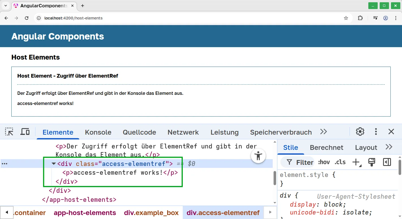Select the app-host-elements breadcrumb
The height and width of the screenshot is (219, 402).
pos(85,213)
